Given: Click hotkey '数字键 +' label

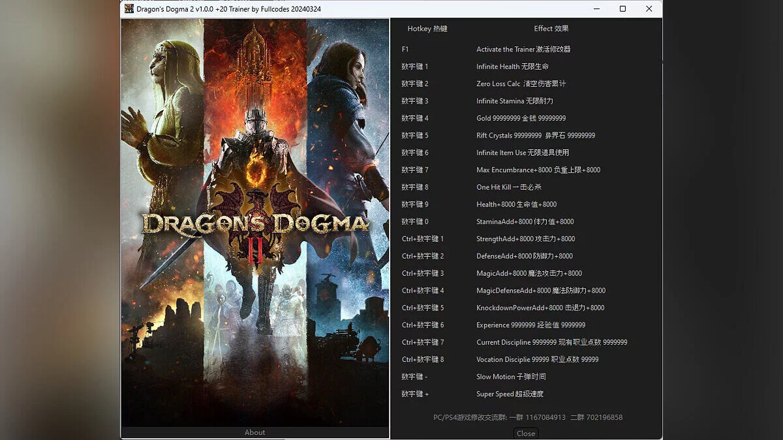Looking at the screenshot, I should click(x=415, y=394).
